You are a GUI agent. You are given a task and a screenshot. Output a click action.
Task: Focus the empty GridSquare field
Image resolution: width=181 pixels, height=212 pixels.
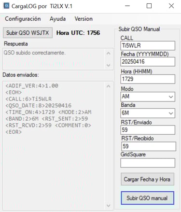[x=148, y=163]
